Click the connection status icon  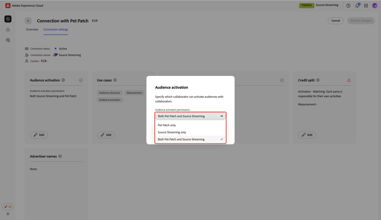point(27,49)
